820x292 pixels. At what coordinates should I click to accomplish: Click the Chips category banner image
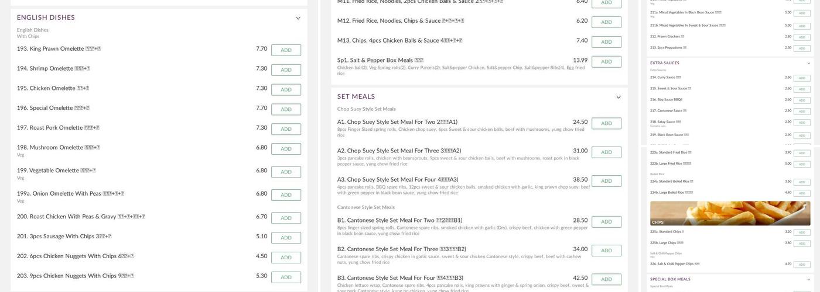(730, 213)
